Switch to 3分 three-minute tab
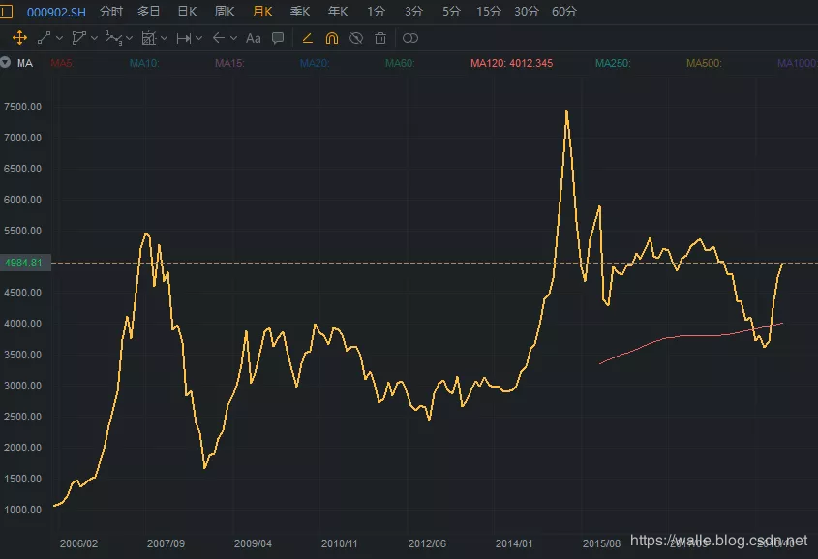 tap(413, 11)
